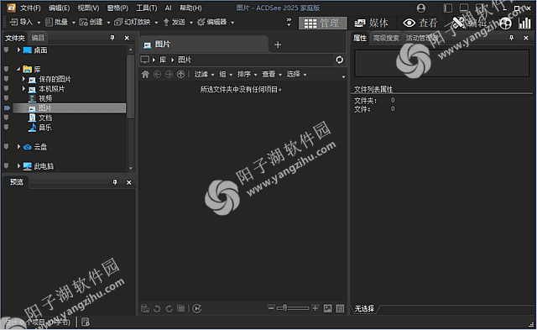The image size is (537, 330).
Task: Toggle easy-select marker beside 桌面
Action: coord(6,50)
